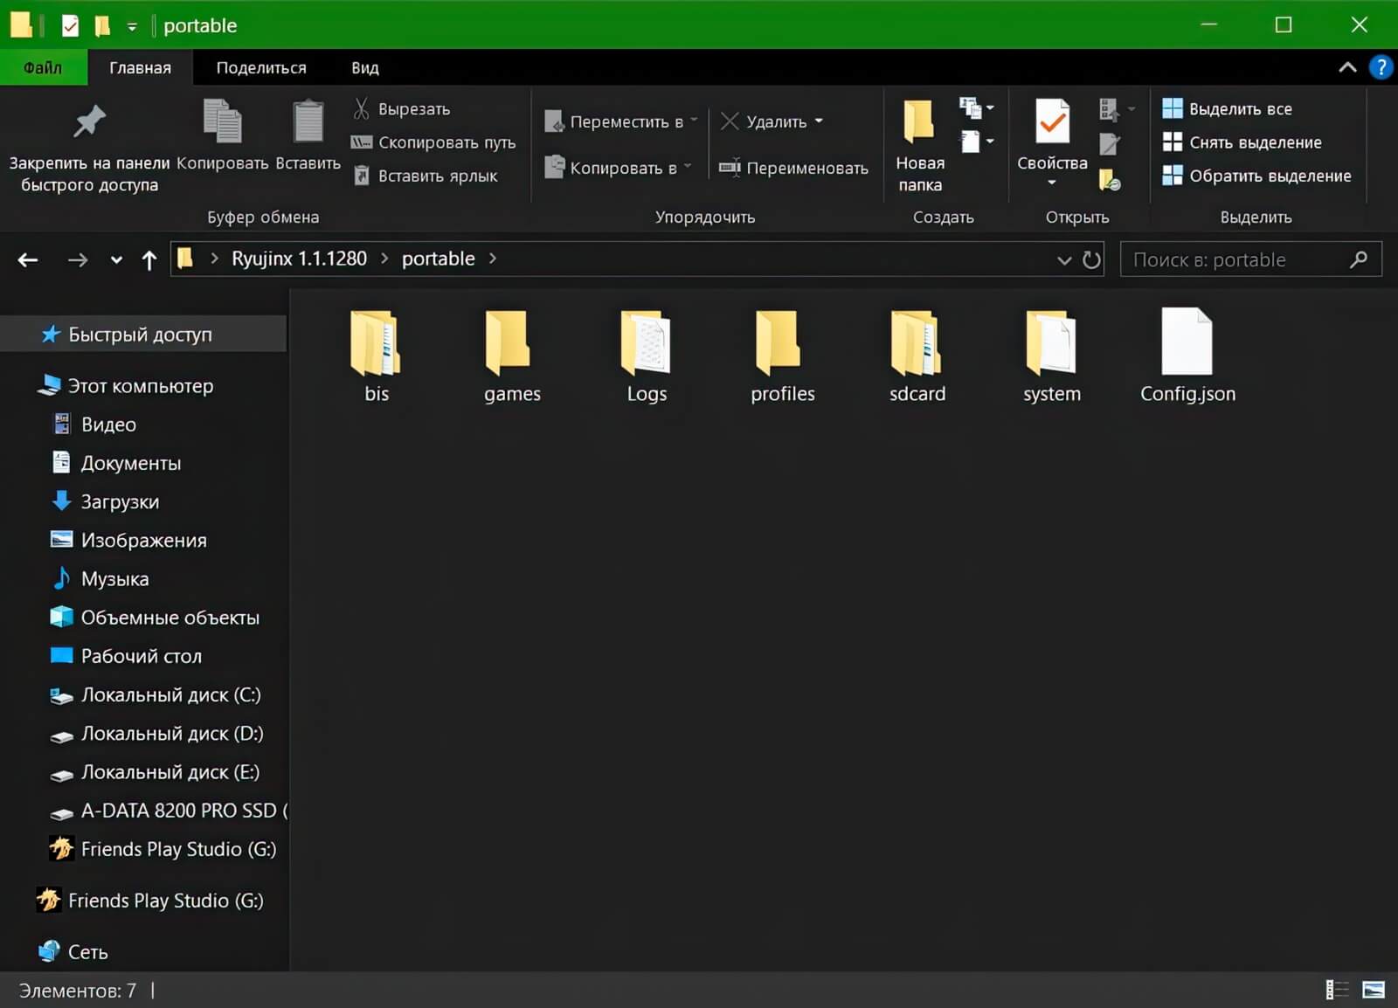Viewport: 1398px width, 1008px height.
Task: Open Quick Access Toolbar customize dropdown in title bar
Action: click(x=132, y=26)
